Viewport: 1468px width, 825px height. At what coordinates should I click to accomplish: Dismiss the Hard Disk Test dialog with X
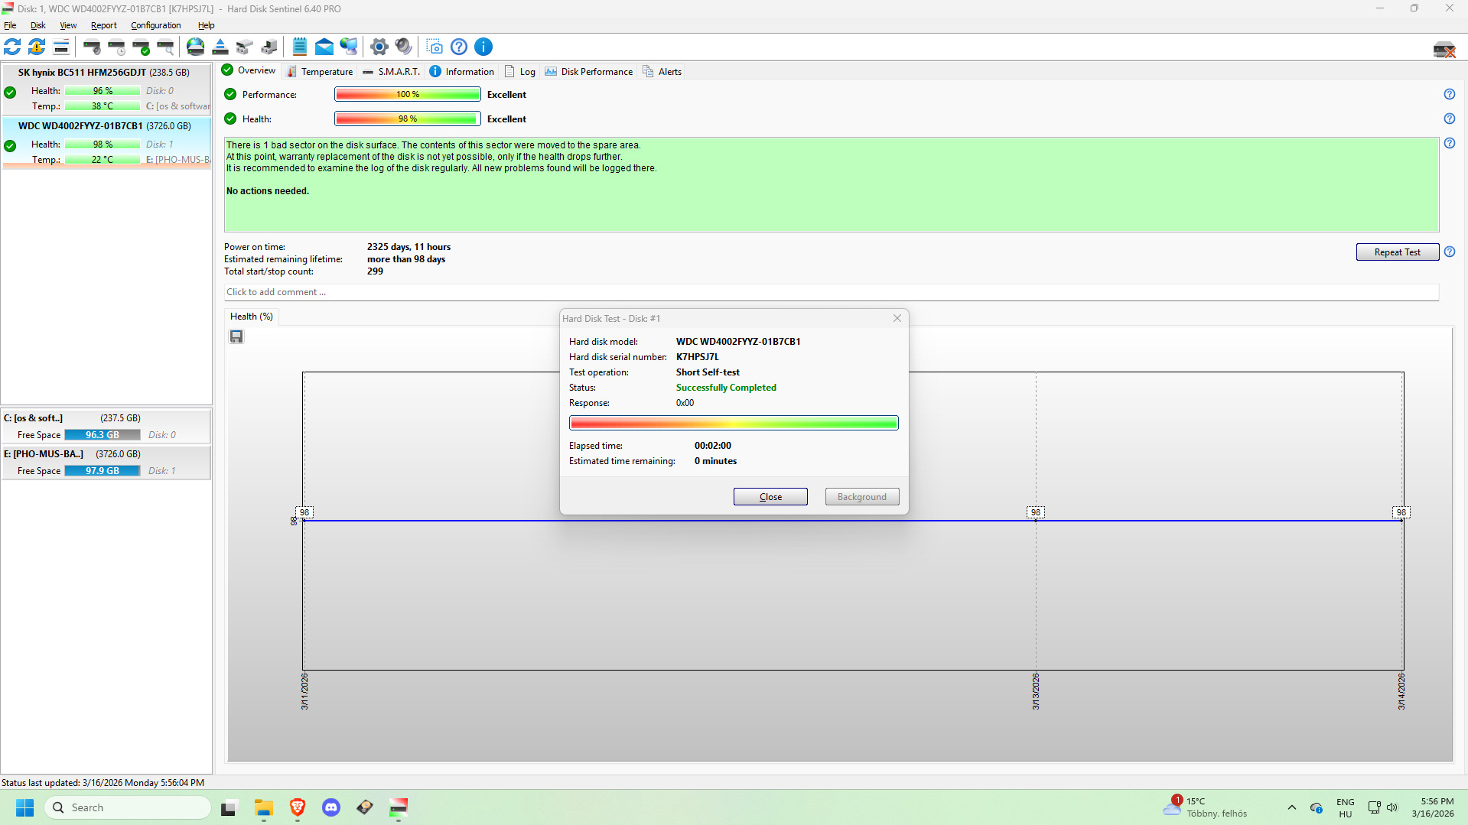[x=897, y=318]
